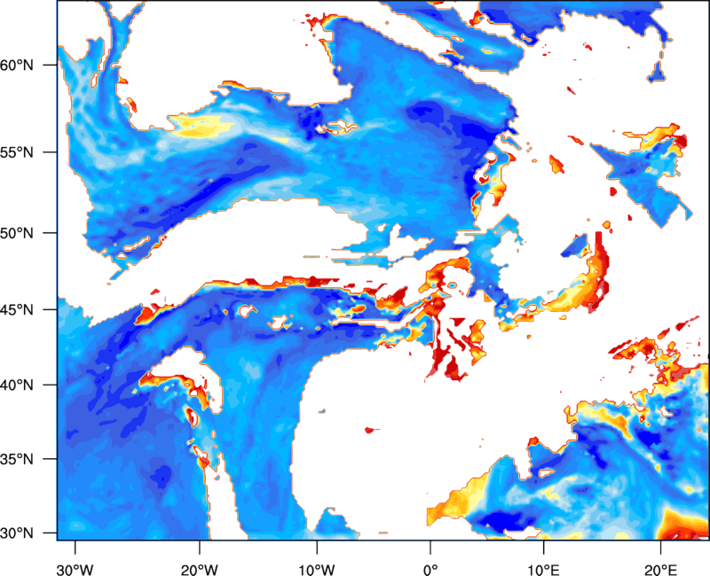Click the 55°N latitude label
This screenshot has width=710, height=576.
coord(17,152)
